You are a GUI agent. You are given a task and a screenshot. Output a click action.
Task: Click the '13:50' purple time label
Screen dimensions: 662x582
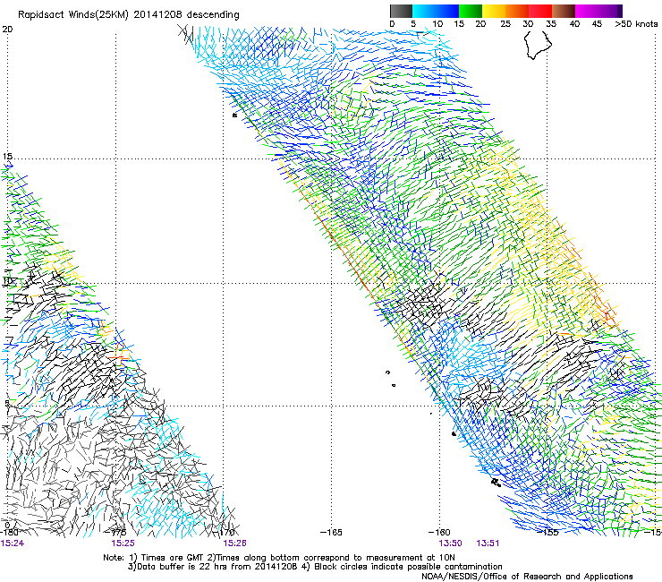coord(451,543)
